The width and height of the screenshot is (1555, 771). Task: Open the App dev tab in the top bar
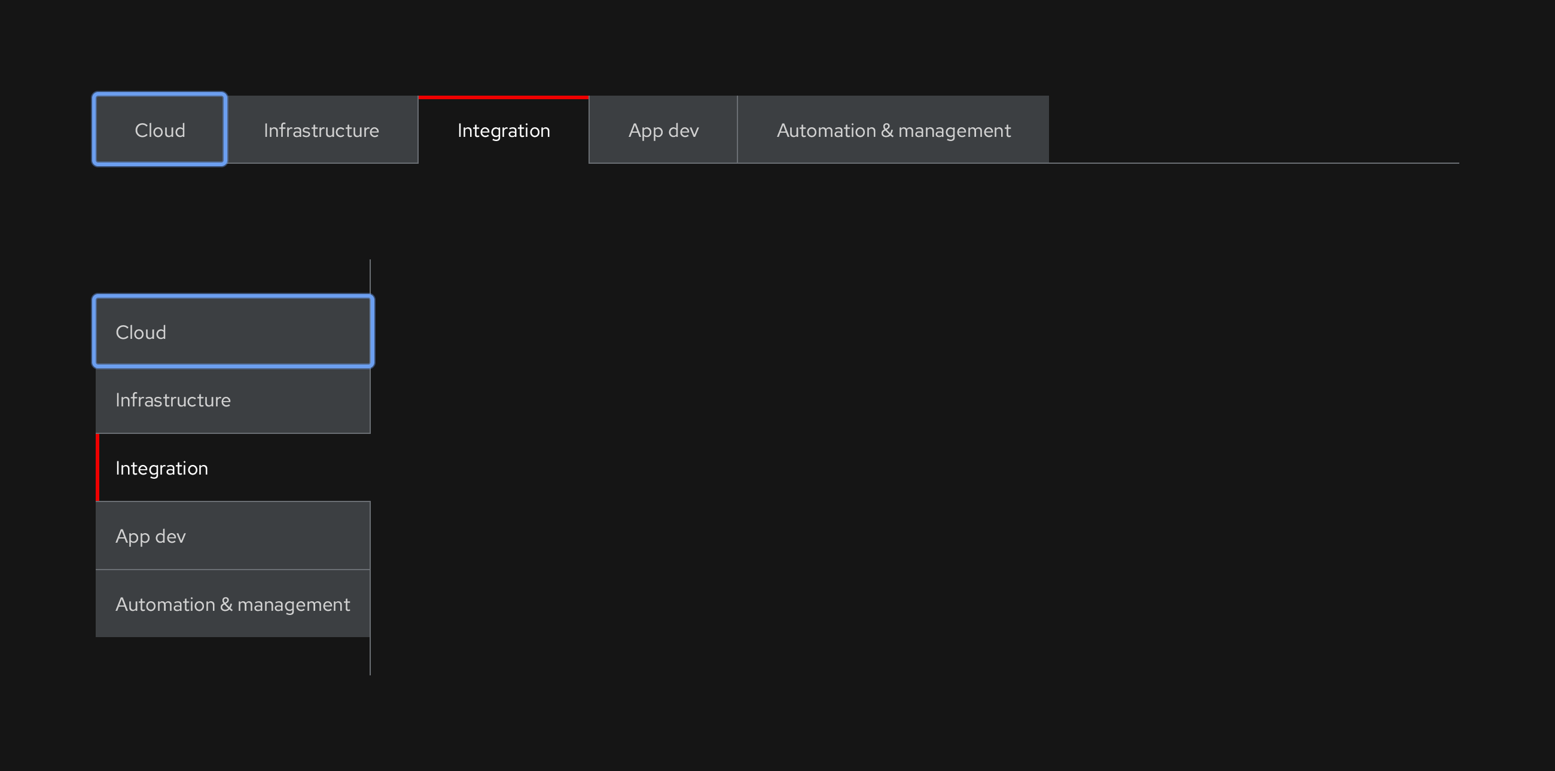coord(663,129)
